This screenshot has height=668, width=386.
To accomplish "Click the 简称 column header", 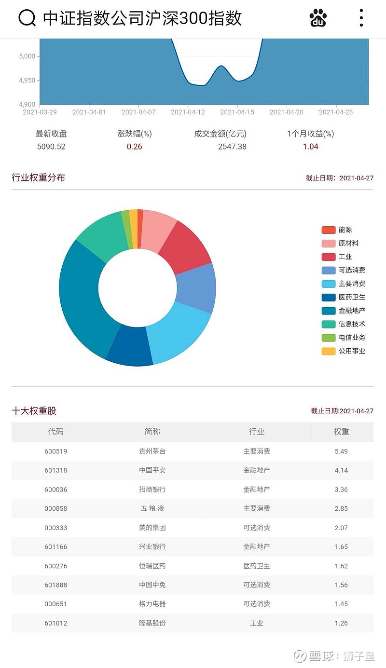I will (x=152, y=432).
